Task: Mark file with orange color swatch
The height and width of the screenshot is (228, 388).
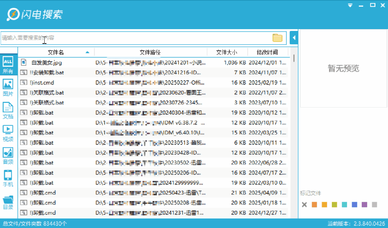Action: 314,205
